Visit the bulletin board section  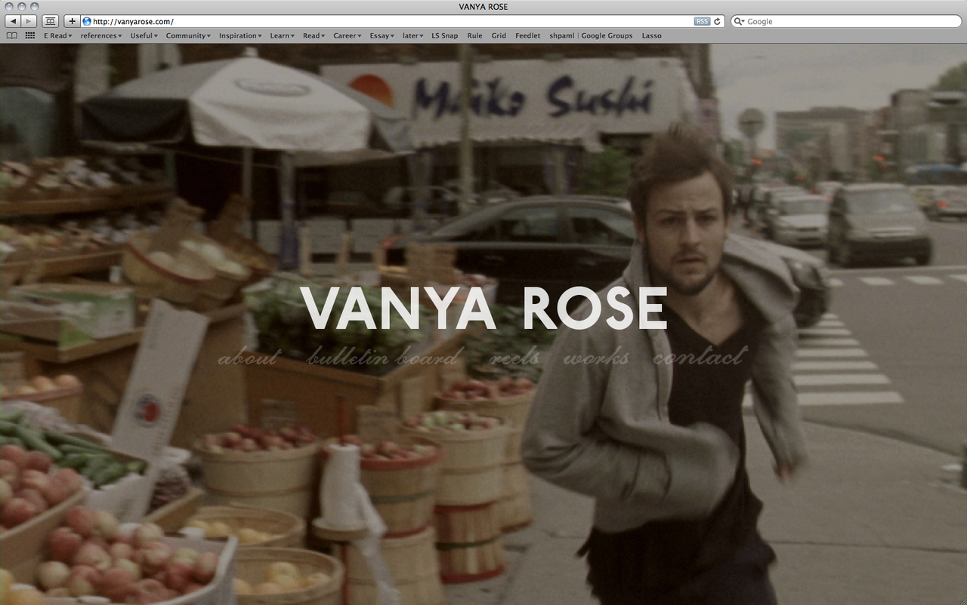[x=382, y=357]
